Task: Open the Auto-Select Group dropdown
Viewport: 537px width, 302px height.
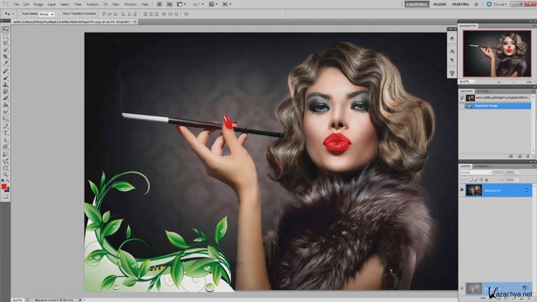Action: tap(46, 14)
